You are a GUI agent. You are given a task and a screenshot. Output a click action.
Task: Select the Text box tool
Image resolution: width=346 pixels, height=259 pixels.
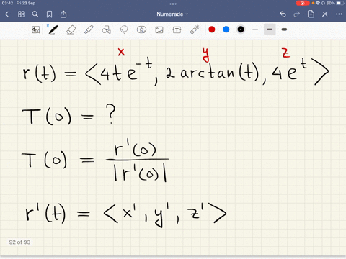(177, 29)
